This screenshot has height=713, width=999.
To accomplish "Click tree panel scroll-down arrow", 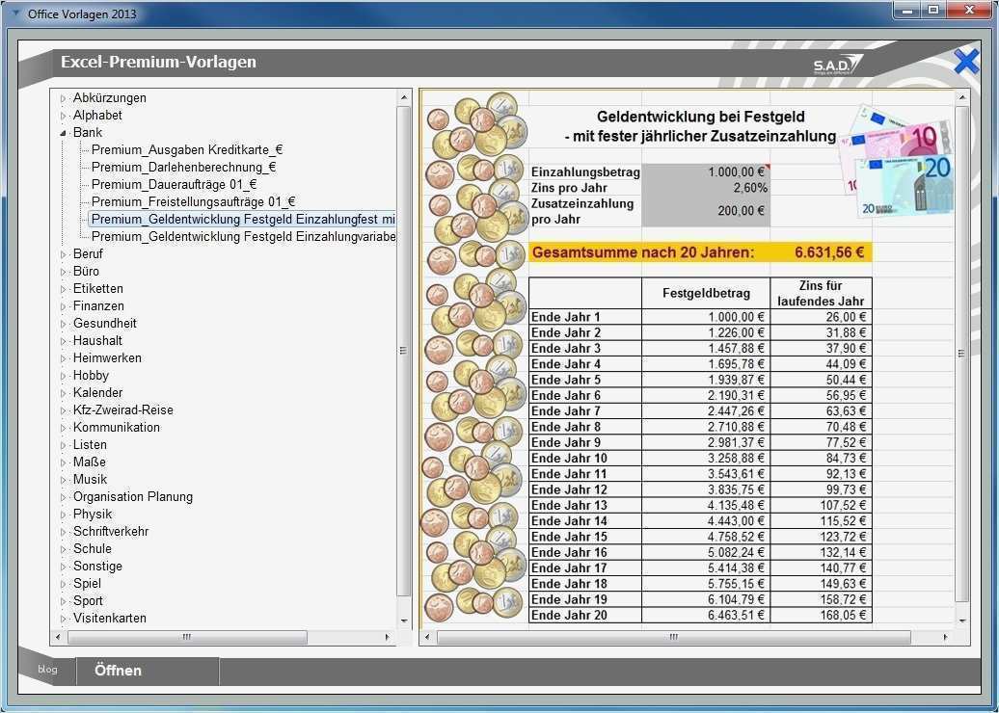I will pyautogui.click(x=403, y=621).
